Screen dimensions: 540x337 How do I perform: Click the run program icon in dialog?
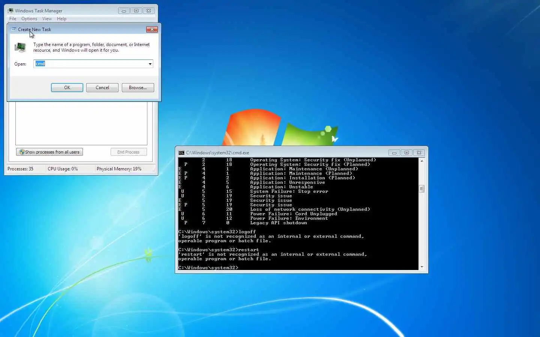tap(20, 48)
